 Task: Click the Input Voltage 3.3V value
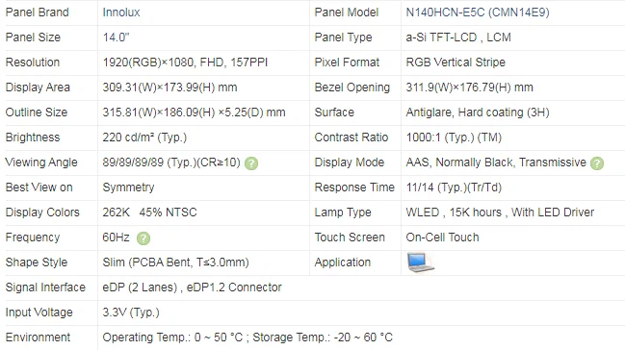point(131,312)
